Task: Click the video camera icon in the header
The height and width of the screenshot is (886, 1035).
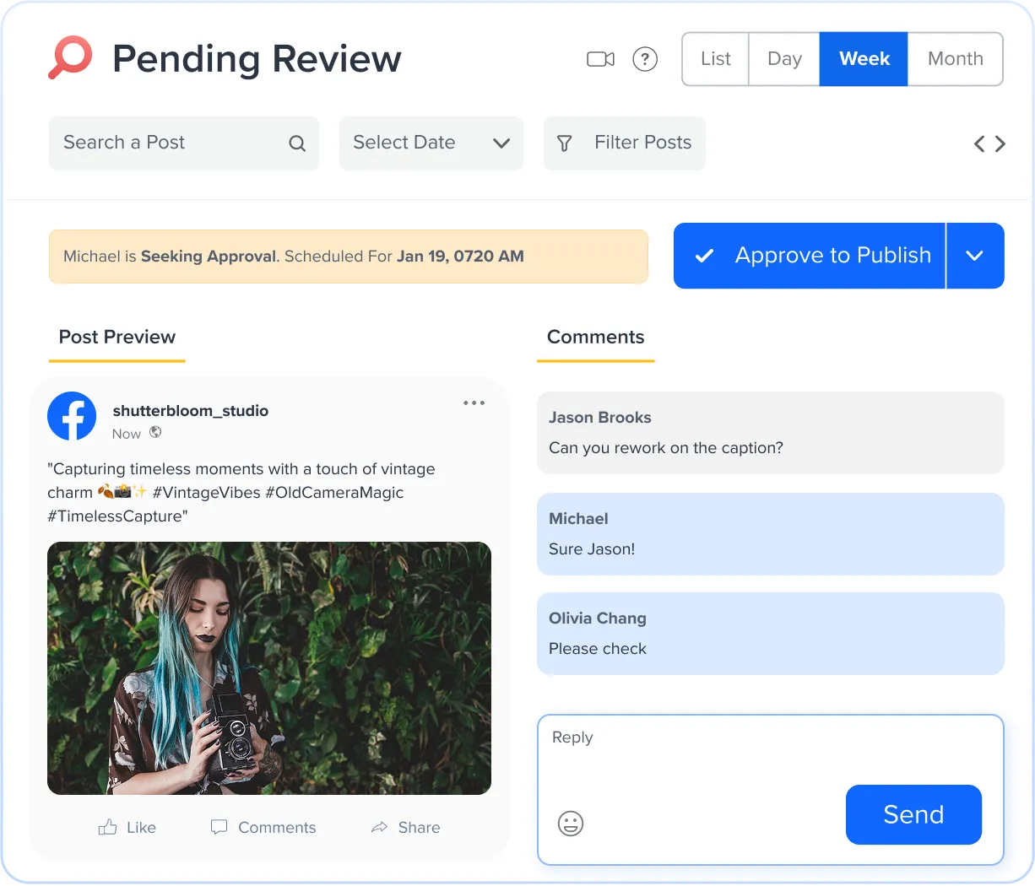Action: [599, 59]
